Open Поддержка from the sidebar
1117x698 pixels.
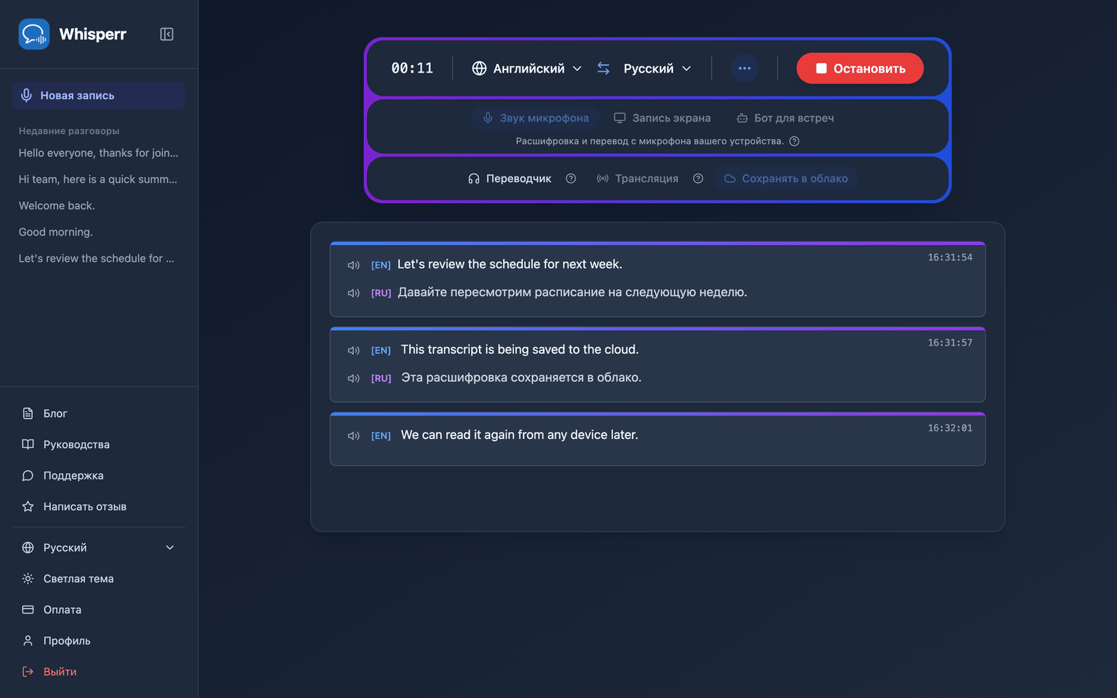(98, 475)
